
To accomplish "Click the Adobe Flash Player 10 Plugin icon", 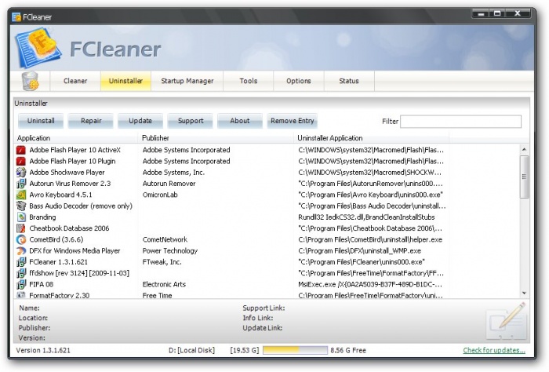I will click(21, 161).
